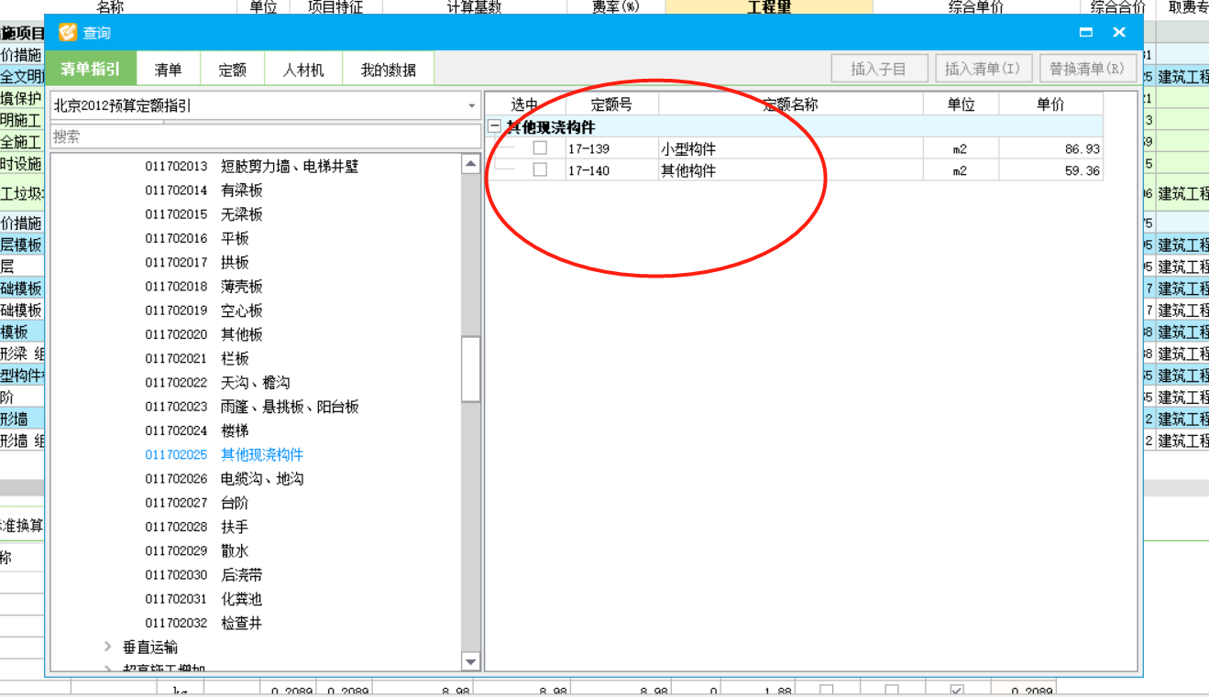The height and width of the screenshot is (697, 1209).
Task: Select tree item 011702020 其他板
Action: 203,334
